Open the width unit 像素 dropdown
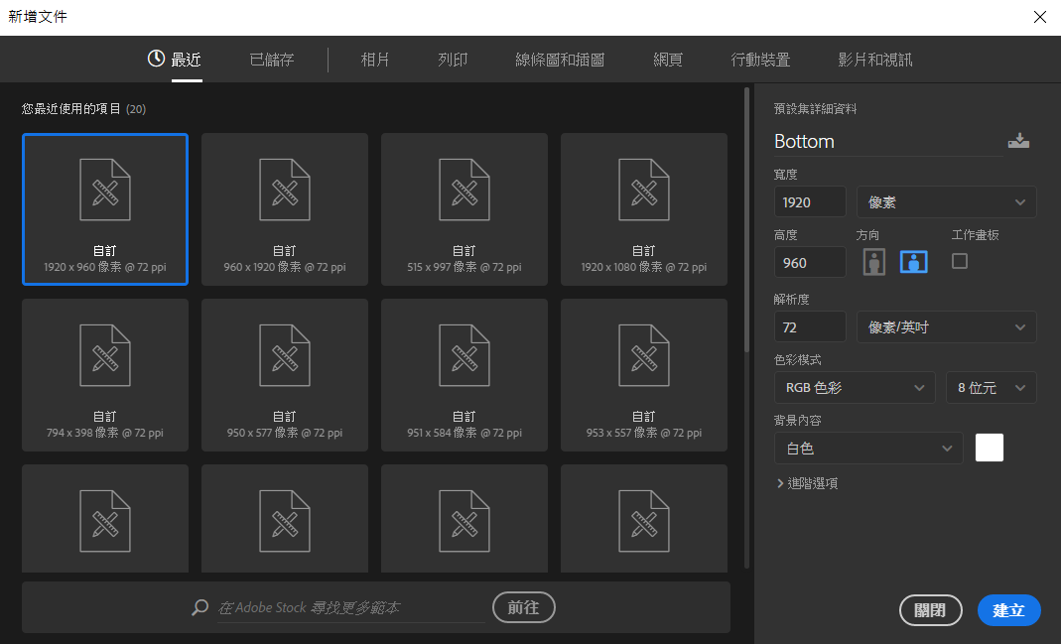Image resolution: width=1061 pixels, height=644 pixels. tap(947, 202)
